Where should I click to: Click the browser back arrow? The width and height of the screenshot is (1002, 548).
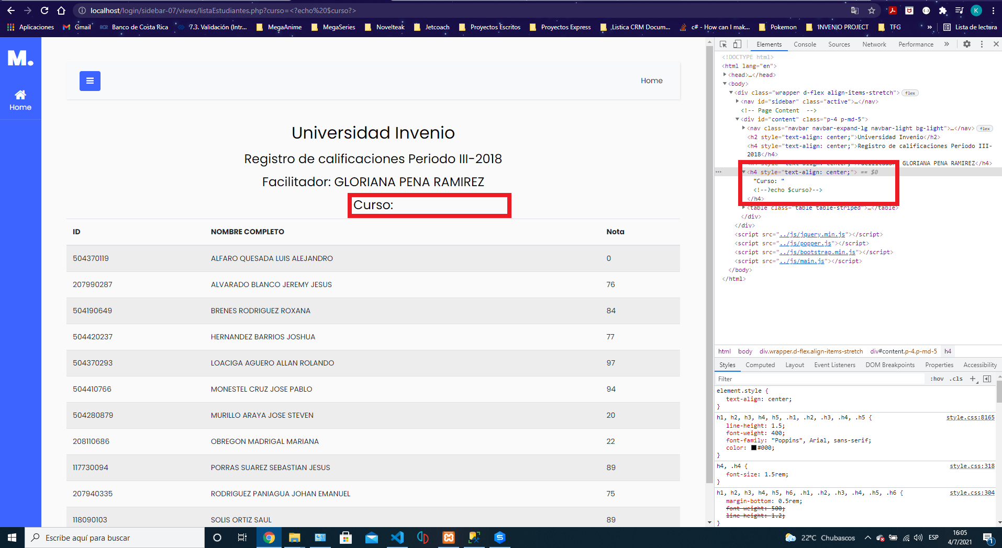click(10, 10)
